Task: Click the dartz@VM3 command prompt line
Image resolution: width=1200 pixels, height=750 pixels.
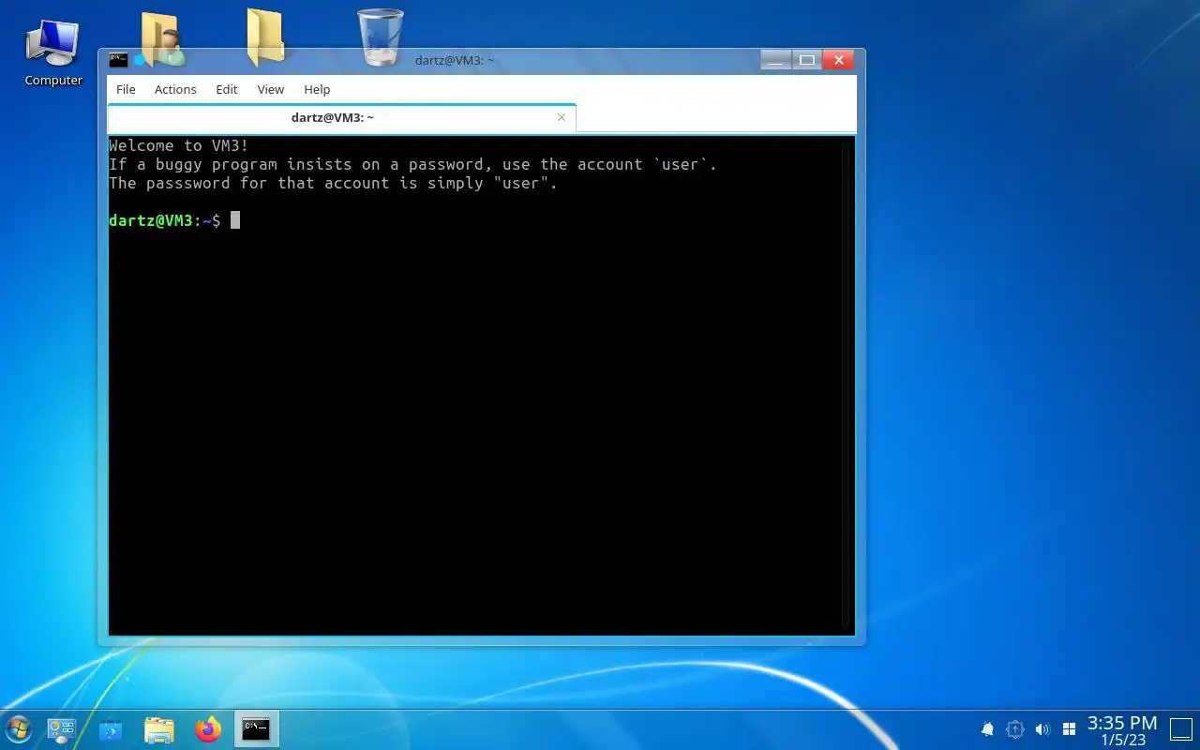Action: 174,220
